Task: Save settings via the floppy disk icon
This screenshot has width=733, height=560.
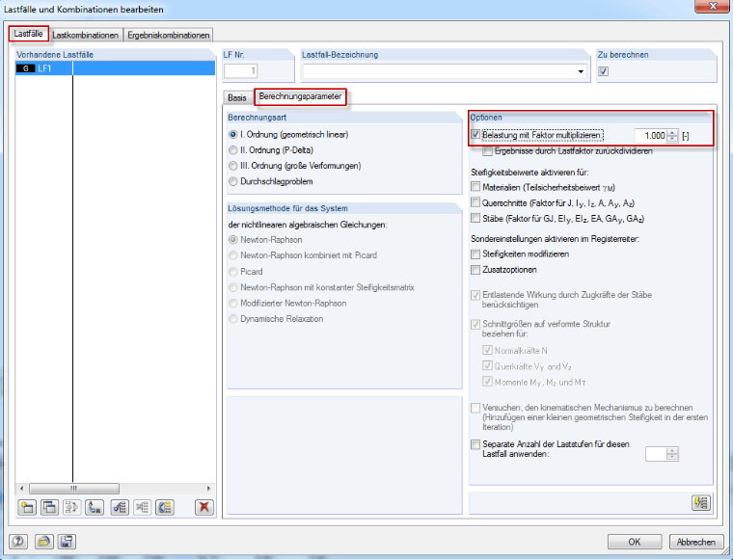Action: [67, 542]
